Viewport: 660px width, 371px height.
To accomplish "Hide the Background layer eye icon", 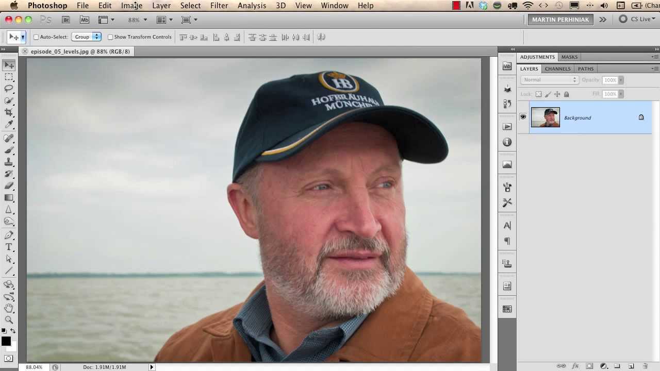I will coord(523,117).
